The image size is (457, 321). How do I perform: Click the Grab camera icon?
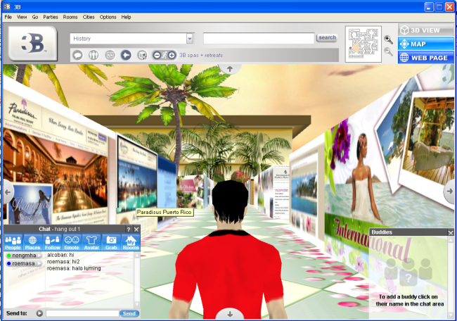(111, 243)
